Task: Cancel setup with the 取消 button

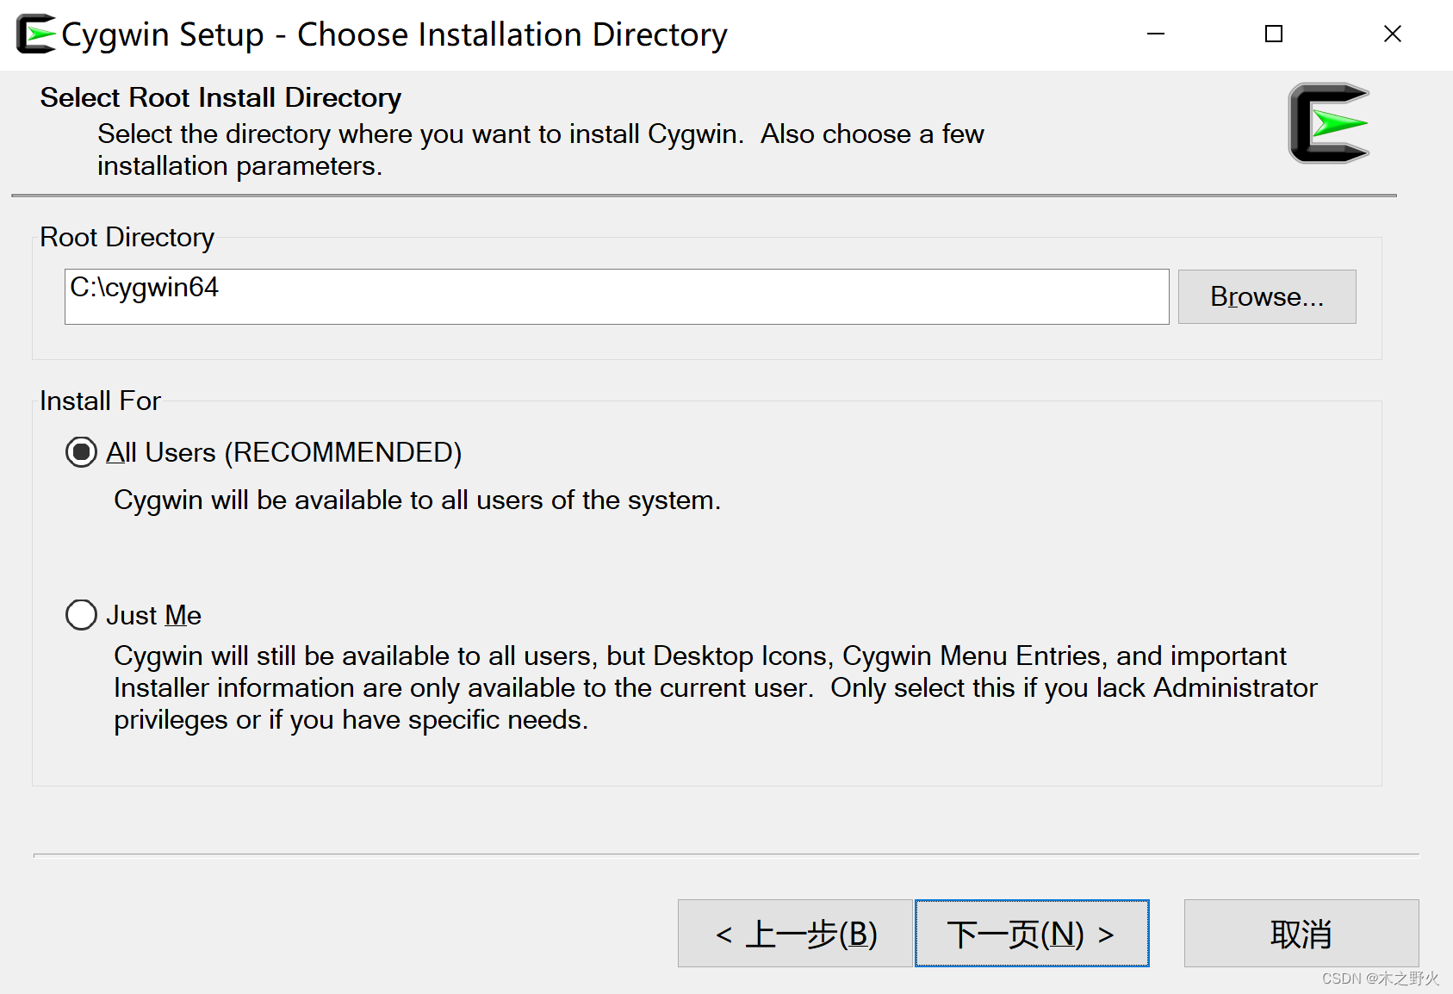Action: (x=1301, y=934)
